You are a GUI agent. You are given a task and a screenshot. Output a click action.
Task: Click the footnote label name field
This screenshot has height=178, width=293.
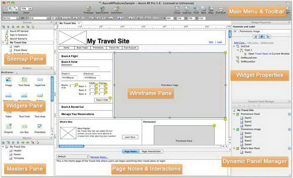[x=265, y=32]
